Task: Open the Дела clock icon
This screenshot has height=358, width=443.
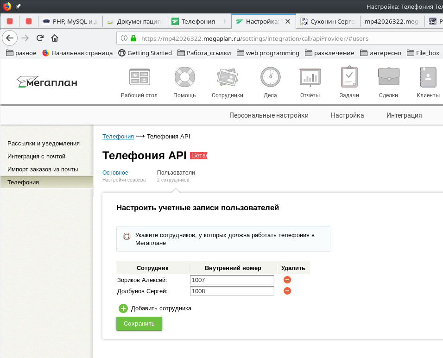Action: pos(270,77)
